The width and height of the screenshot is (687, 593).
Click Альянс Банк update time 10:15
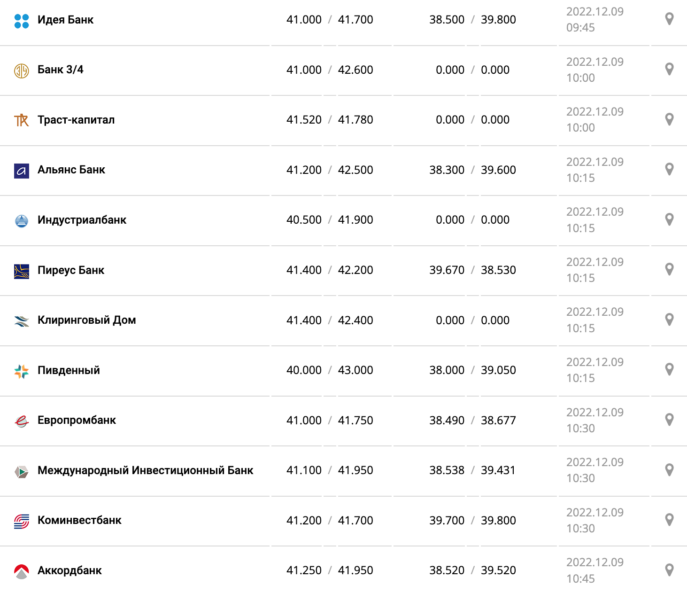coord(580,178)
